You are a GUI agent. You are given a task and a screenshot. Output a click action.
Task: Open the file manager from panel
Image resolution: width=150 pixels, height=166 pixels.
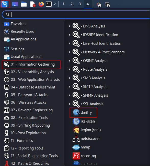[x=24, y=4]
